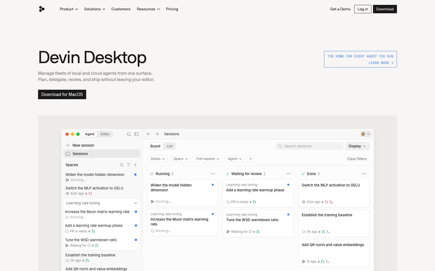Add a filter with the plus button

[x=251, y=159]
